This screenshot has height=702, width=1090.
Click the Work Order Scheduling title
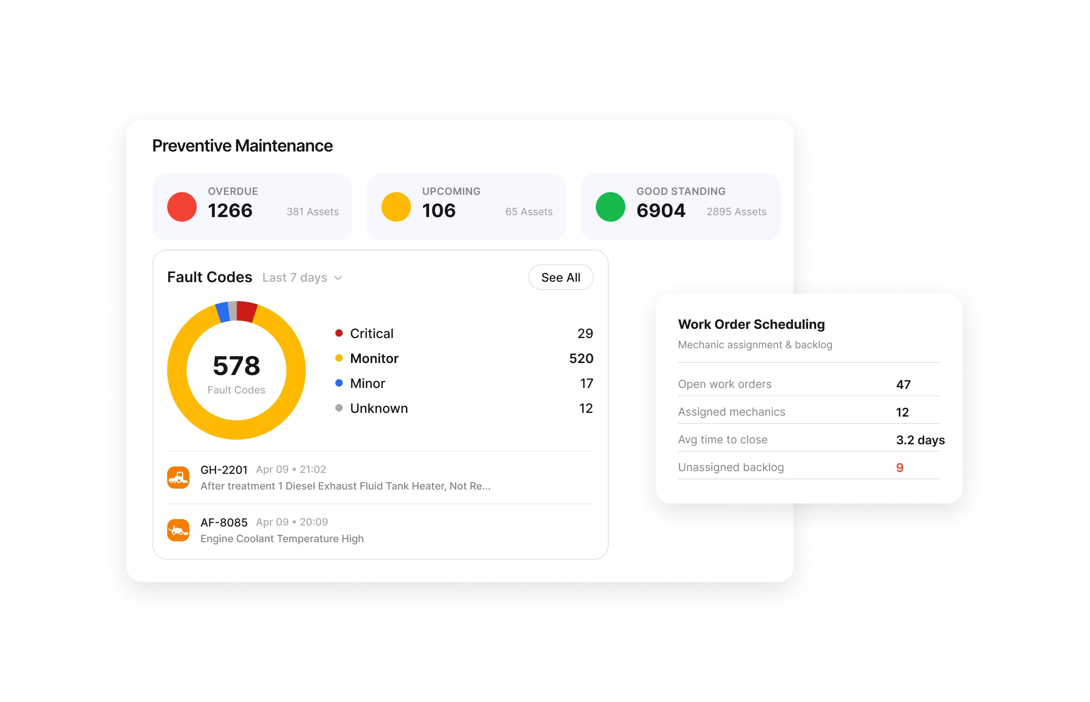751,324
